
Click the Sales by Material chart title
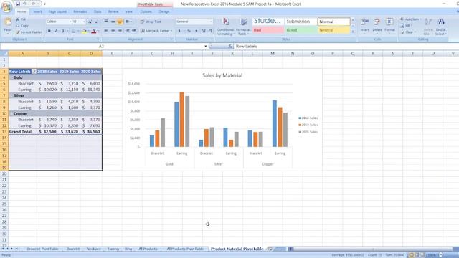(x=222, y=75)
